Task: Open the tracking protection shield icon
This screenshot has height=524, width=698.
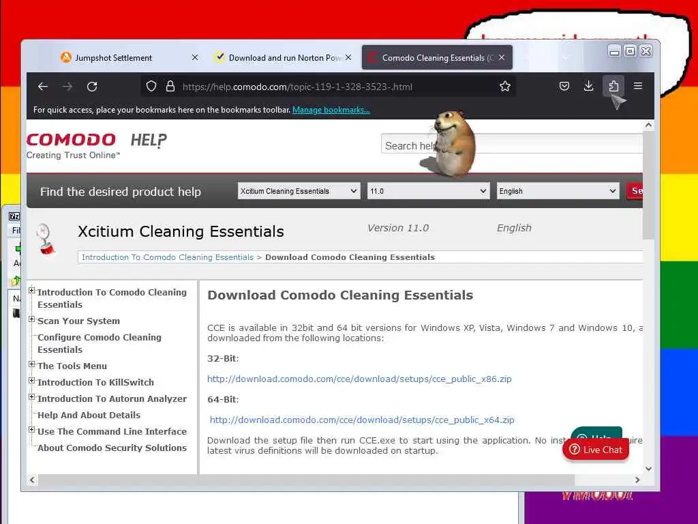Action: (x=151, y=86)
